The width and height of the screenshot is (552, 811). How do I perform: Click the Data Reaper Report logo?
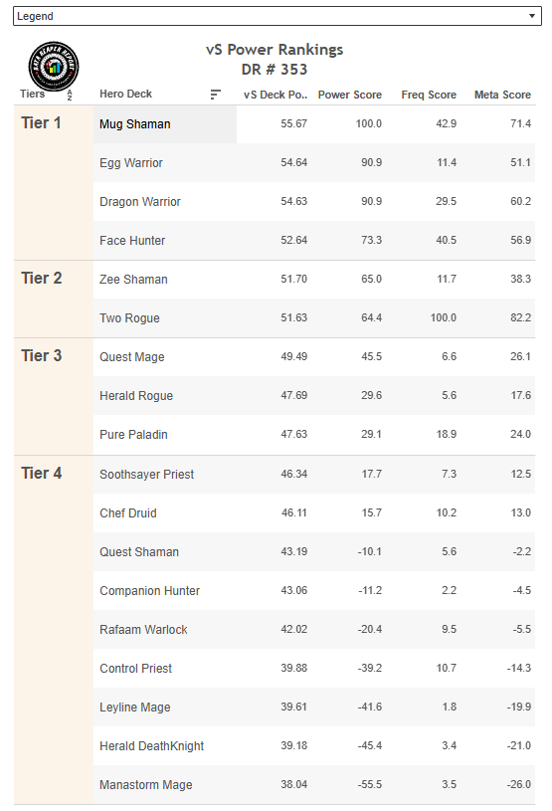click(54, 67)
